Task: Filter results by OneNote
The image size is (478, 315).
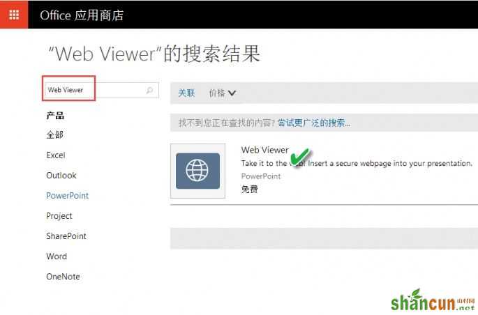Action: click(63, 277)
